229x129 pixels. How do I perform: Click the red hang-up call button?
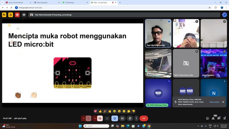point(144,118)
